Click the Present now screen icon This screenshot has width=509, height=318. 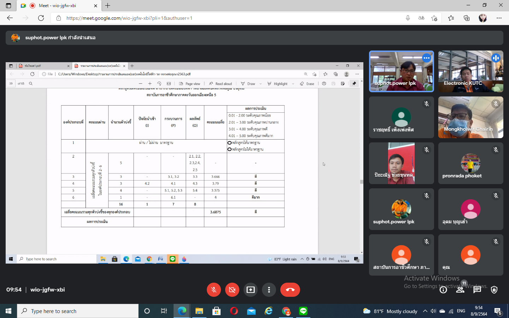(251, 290)
